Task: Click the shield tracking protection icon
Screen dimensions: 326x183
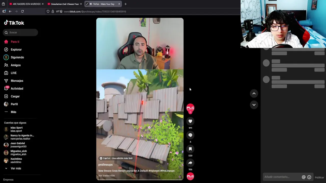Action: coord(48,11)
